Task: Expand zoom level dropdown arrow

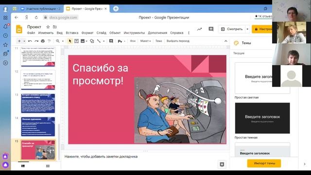Action: tap(63, 41)
